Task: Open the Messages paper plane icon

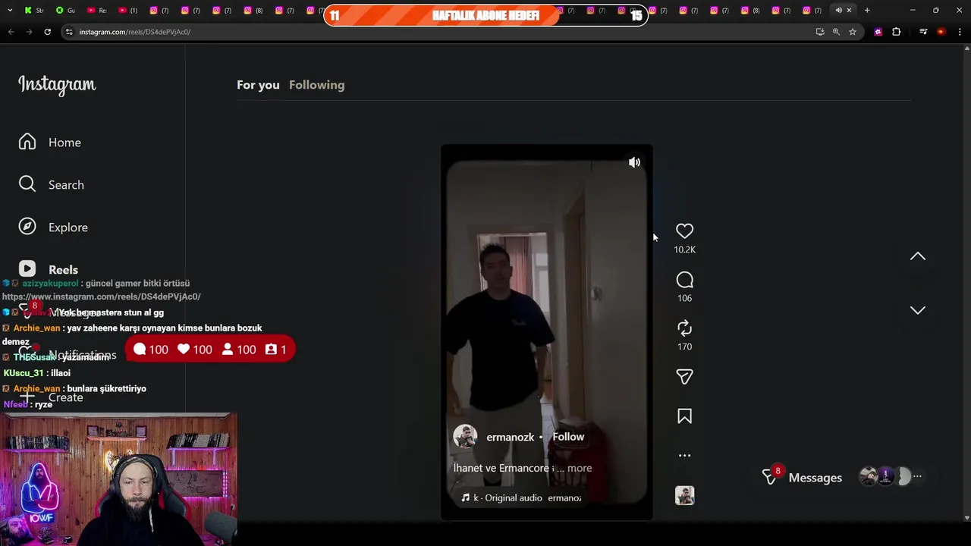Action: point(770,477)
